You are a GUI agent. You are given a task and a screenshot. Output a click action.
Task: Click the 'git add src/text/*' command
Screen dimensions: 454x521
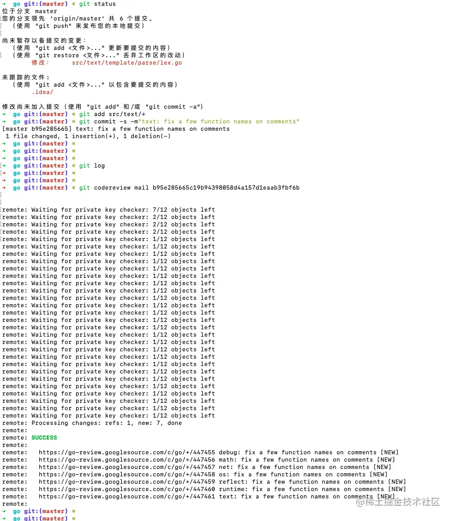[112, 114]
